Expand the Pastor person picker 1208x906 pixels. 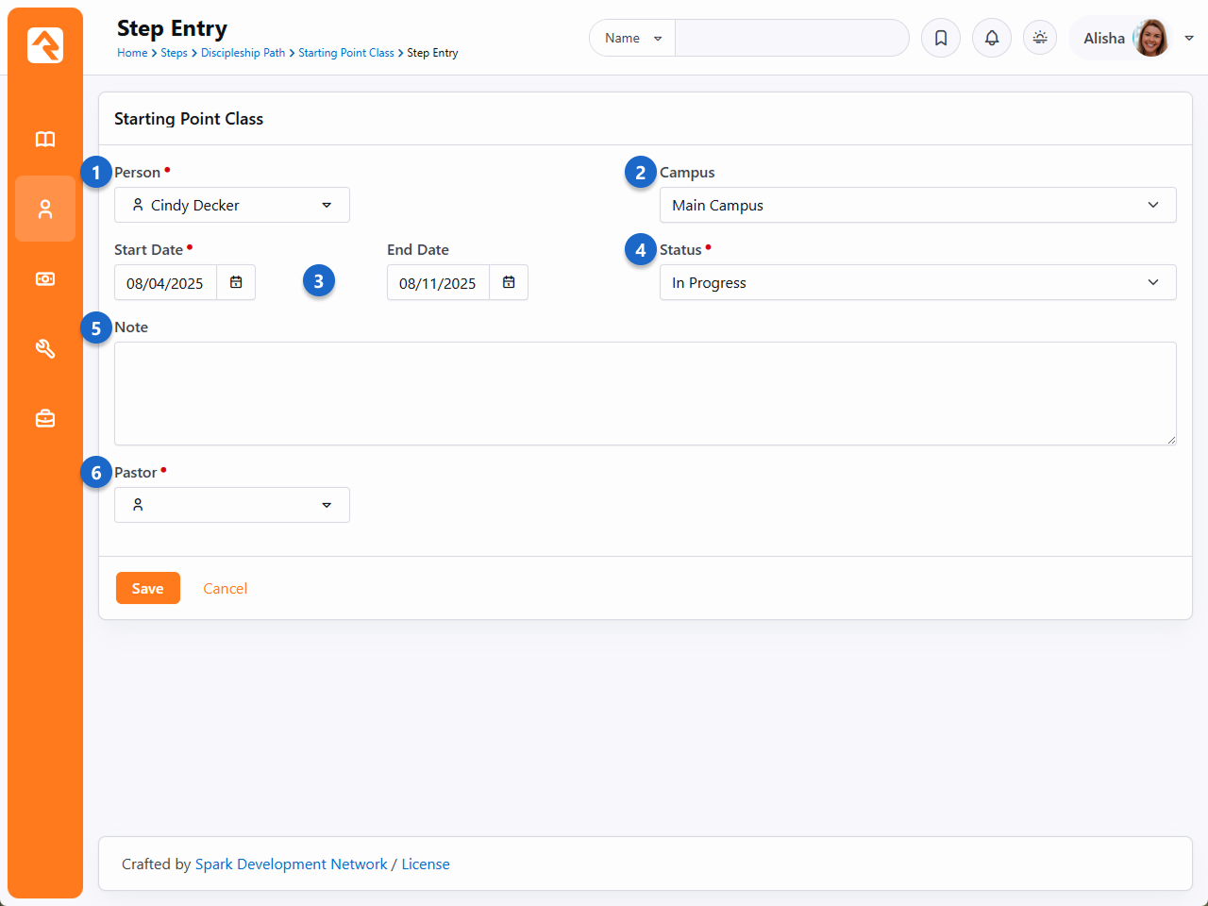coord(232,505)
